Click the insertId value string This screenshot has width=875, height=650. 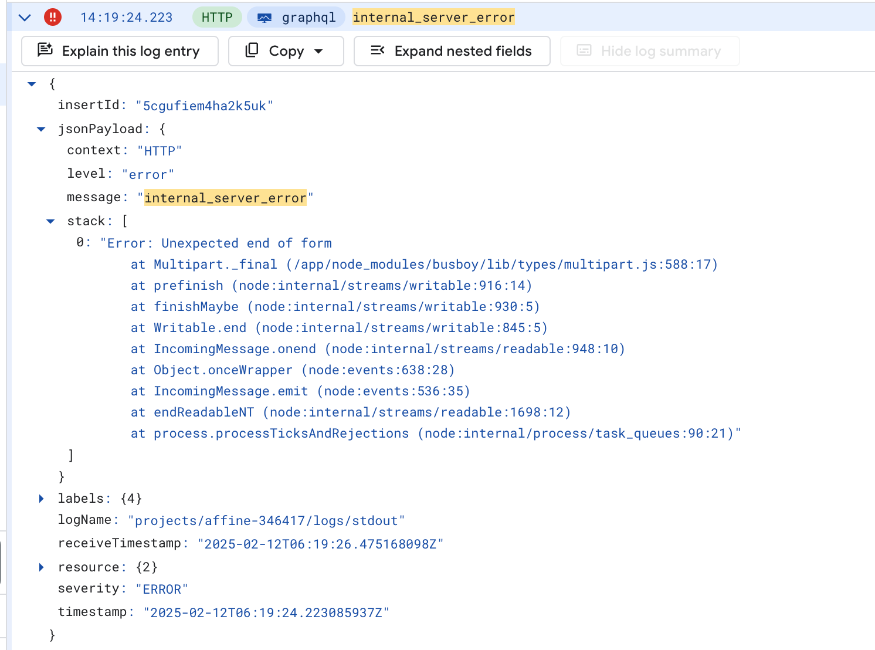(x=204, y=106)
